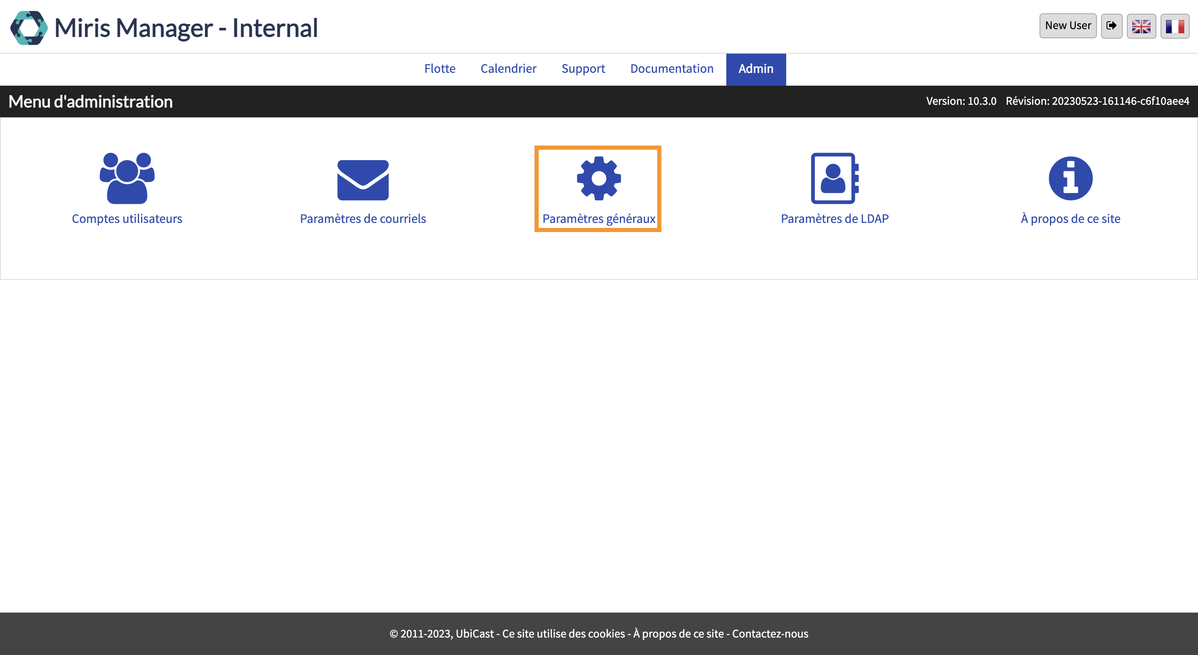Open the Paramètres de LDAP link

pos(835,218)
